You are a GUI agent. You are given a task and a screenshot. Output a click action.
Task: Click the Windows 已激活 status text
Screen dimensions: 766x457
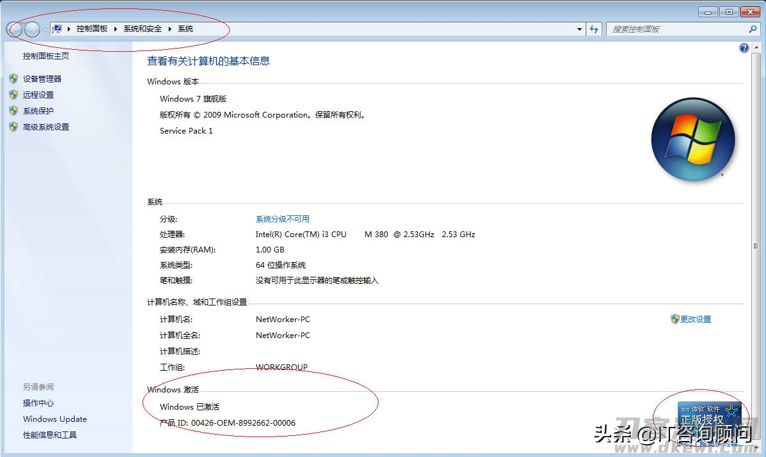(189, 407)
